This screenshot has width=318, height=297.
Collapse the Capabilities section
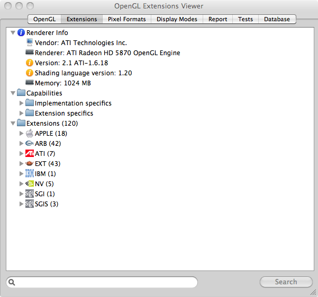[13, 93]
